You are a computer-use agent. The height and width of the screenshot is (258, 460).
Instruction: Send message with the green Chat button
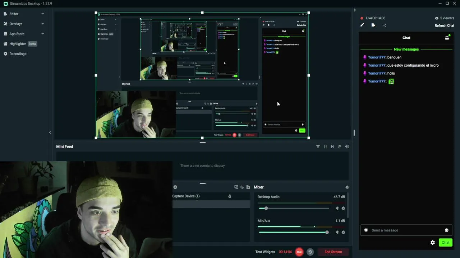(446, 243)
